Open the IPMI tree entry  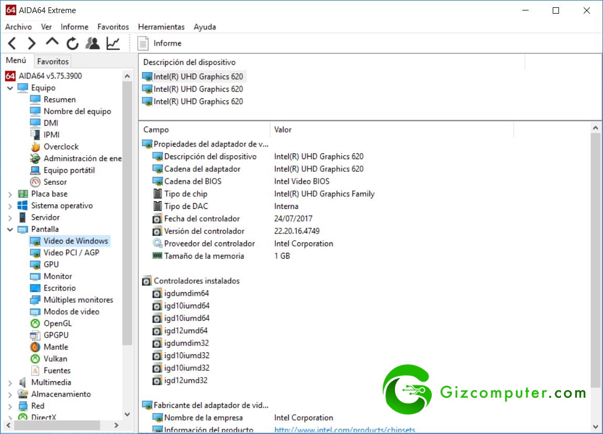[x=51, y=135]
